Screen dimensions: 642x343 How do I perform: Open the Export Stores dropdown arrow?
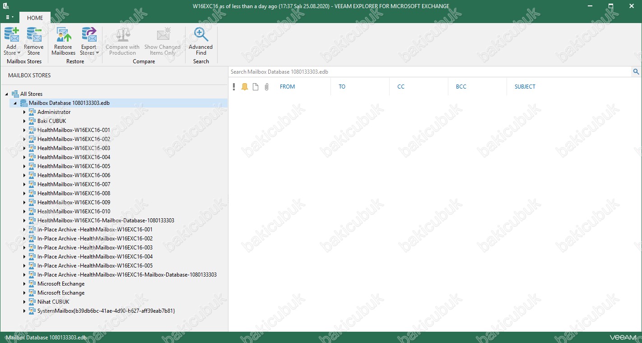point(97,53)
